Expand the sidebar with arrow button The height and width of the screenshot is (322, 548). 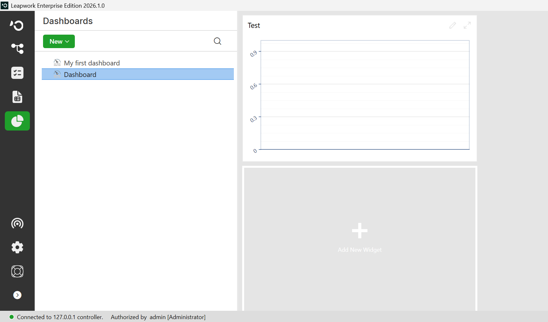[x=17, y=295]
